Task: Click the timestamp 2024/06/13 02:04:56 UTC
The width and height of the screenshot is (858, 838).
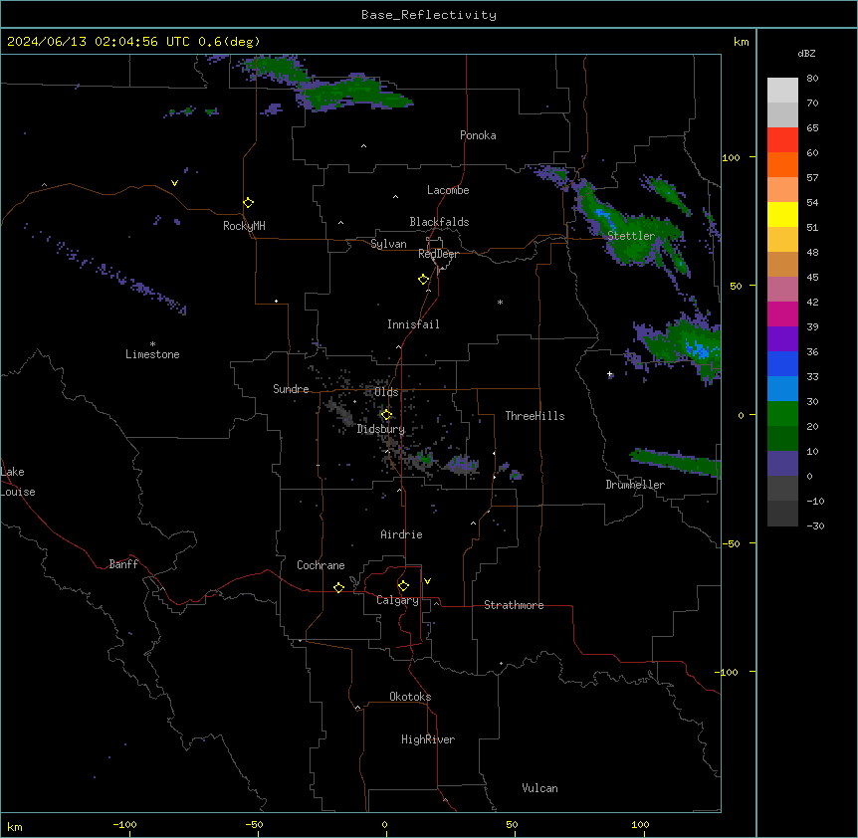Action: [x=99, y=42]
